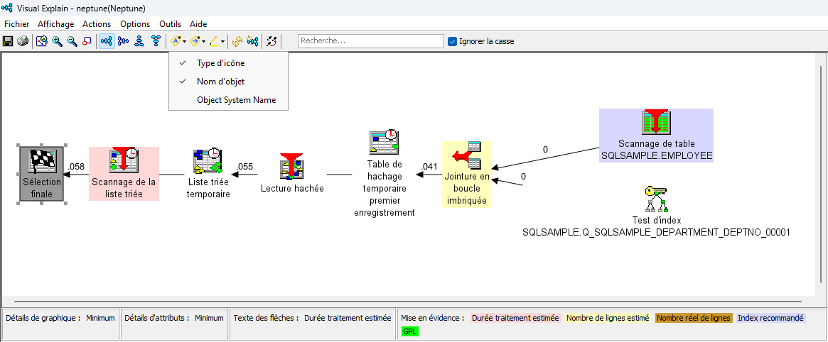This screenshot has height=342, width=828.
Task: Click the Zoom In magnifier icon
Action: coord(57,41)
